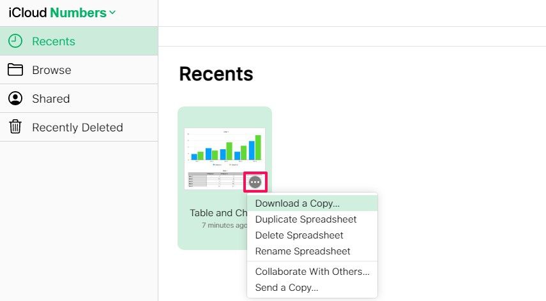Click the iCloud text in the header
Image resolution: width=546 pixels, height=301 pixels.
click(27, 12)
